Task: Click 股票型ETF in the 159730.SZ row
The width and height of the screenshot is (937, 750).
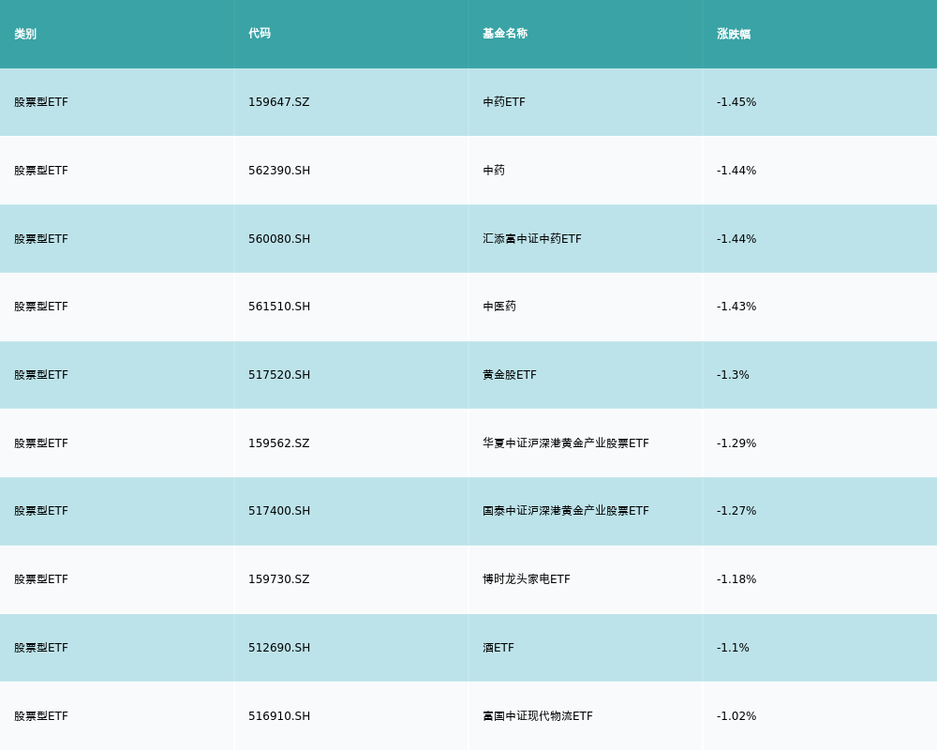Action: 41,579
